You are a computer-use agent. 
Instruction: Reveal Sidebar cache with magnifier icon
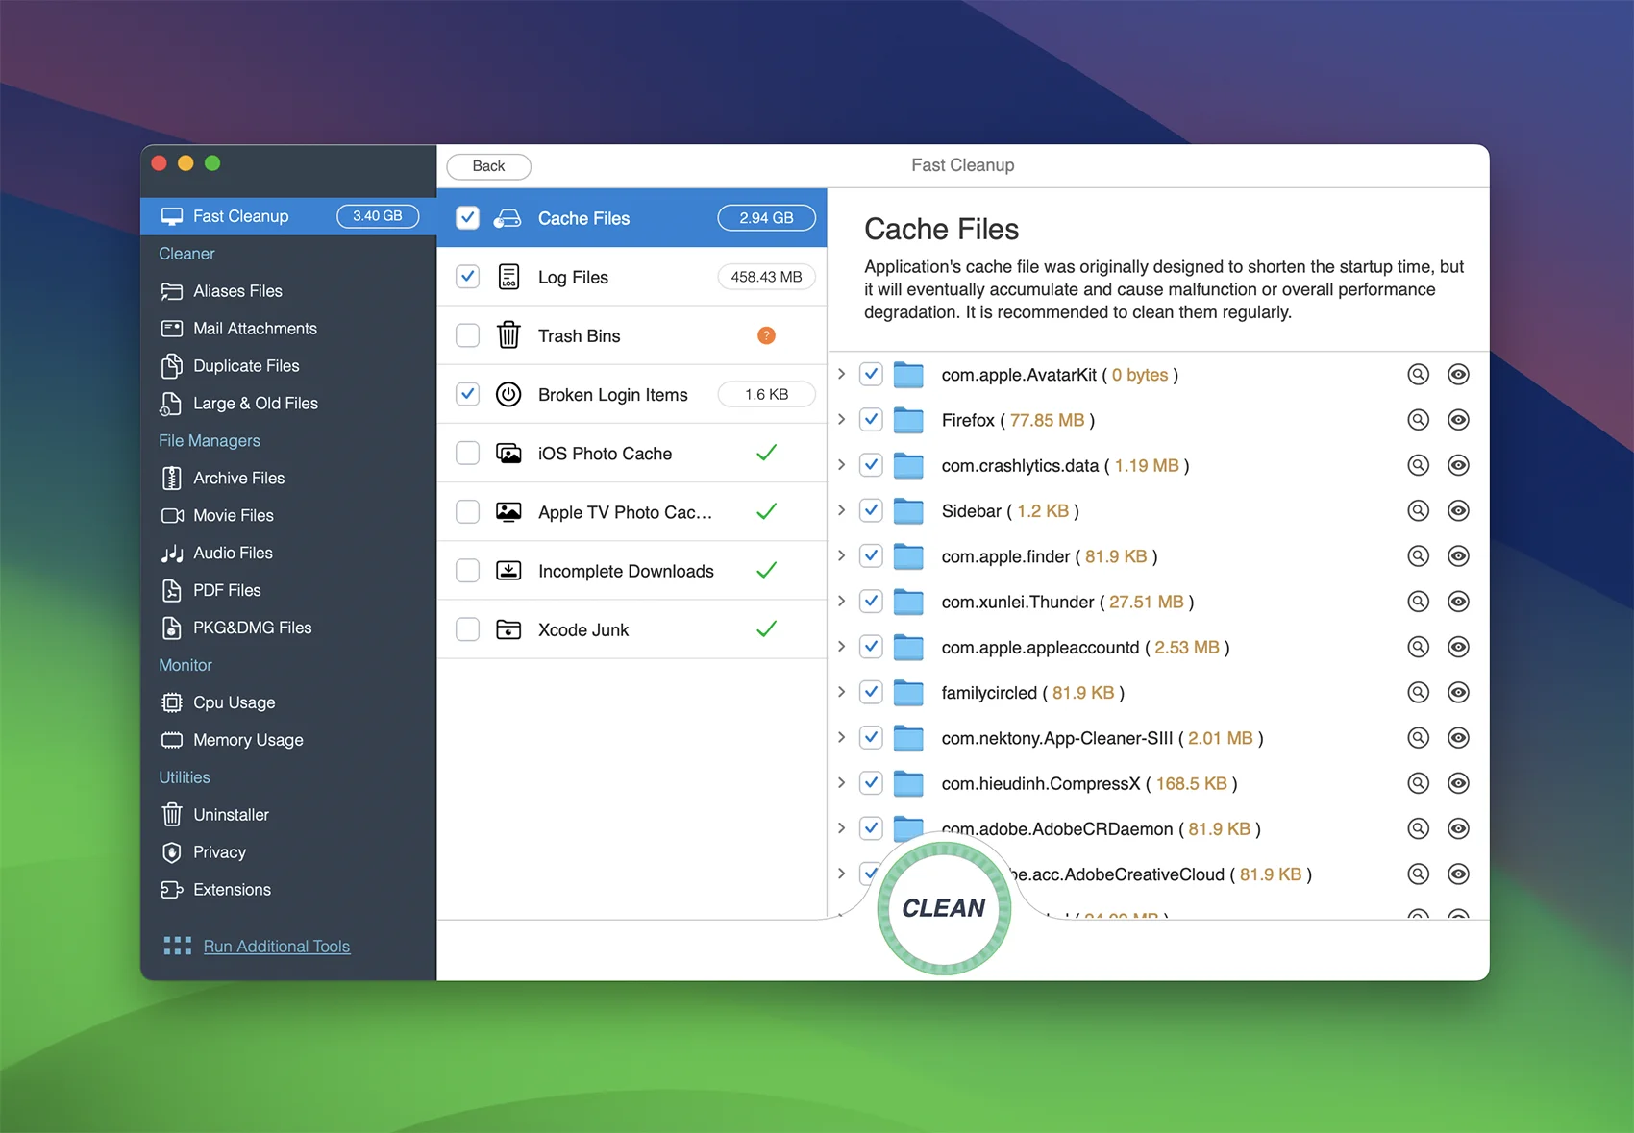pyautogui.click(x=1418, y=511)
